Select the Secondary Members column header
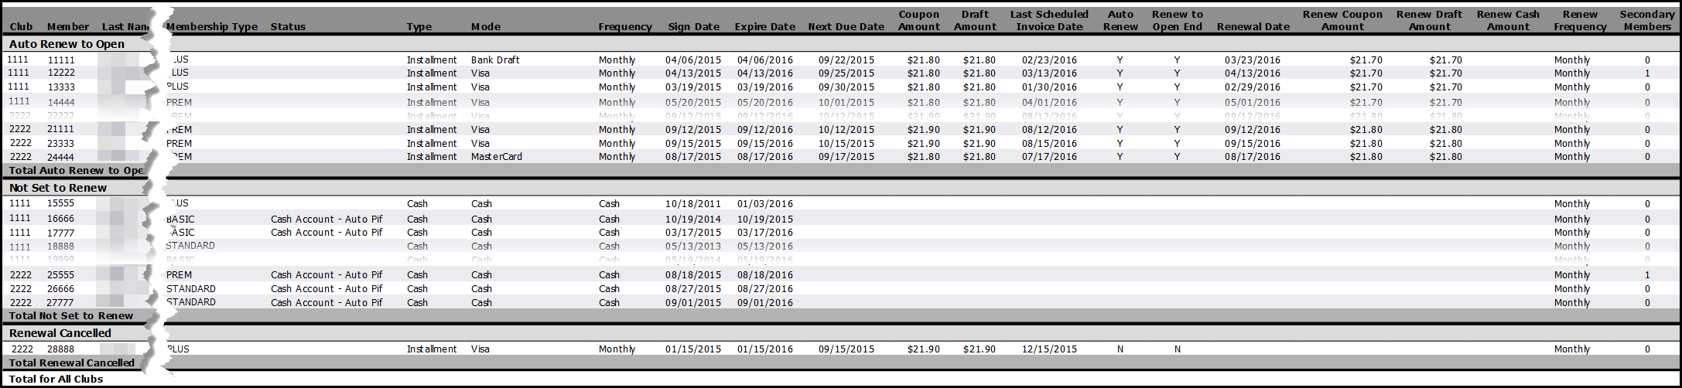 point(1647,20)
